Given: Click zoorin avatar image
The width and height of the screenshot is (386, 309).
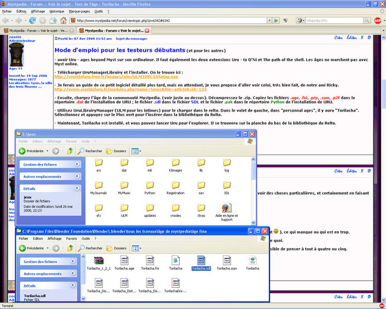Looking at the screenshot, I should tap(16, 55).
